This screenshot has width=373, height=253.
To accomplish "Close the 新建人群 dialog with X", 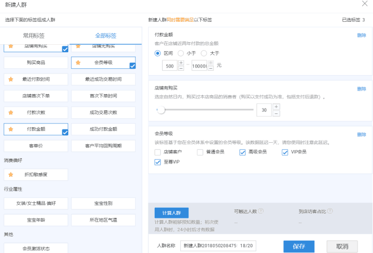I will coord(364,4).
